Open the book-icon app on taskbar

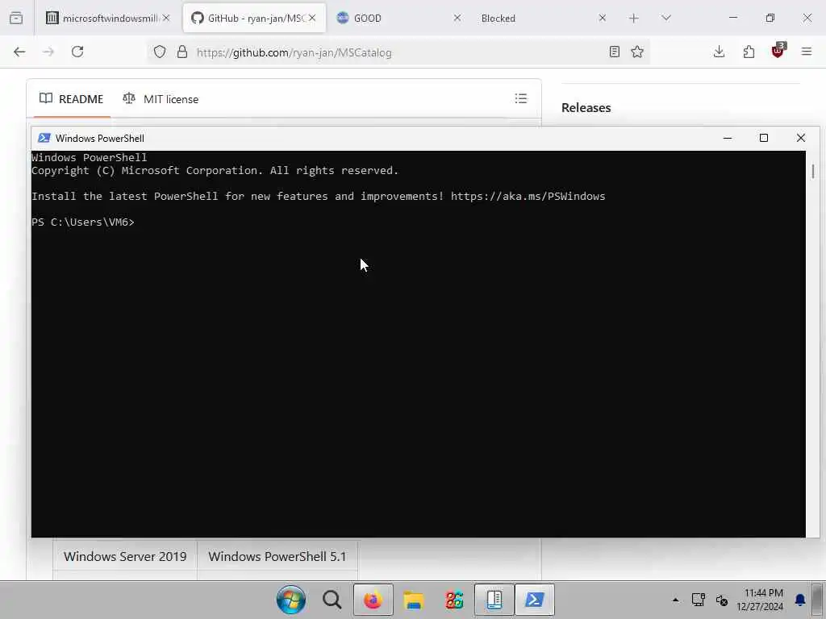(x=494, y=600)
